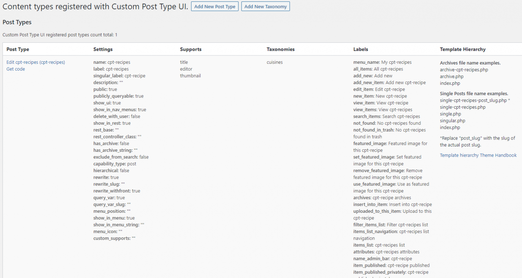Click the Get code link
The width and height of the screenshot is (522, 278).
point(16,69)
